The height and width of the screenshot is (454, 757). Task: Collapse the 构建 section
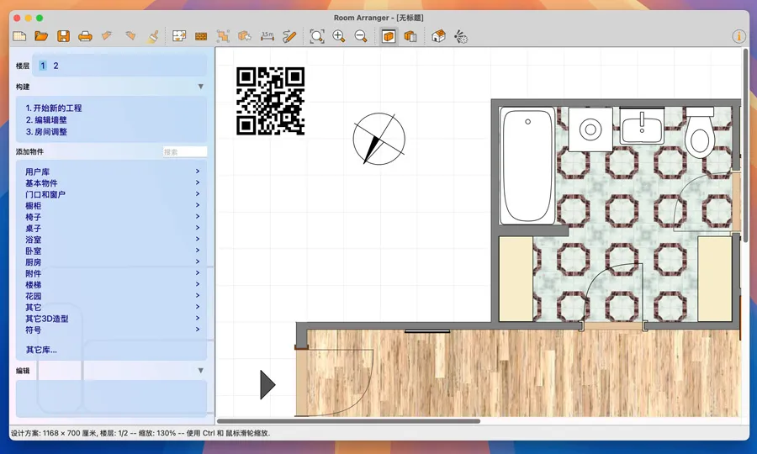[200, 87]
